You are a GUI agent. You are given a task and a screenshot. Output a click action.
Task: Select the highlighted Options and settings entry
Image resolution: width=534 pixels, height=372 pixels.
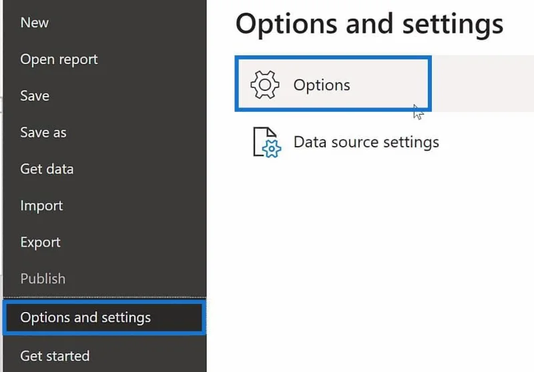tap(105, 317)
